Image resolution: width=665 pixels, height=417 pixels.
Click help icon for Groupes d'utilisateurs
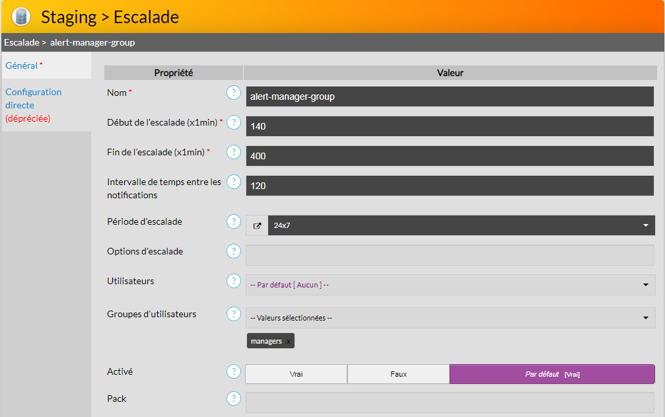click(233, 314)
